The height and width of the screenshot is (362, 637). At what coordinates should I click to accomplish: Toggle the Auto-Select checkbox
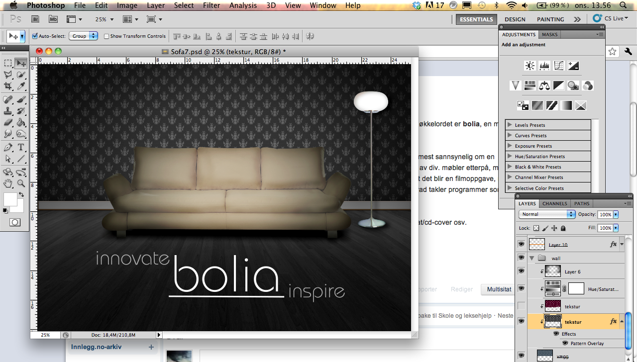35,36
